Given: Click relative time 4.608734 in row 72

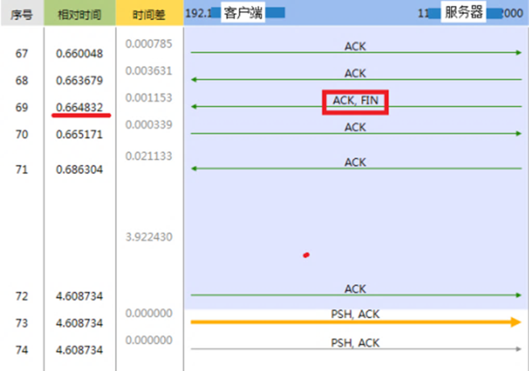Looking at the screenshot, I should (x=79, y=296).
